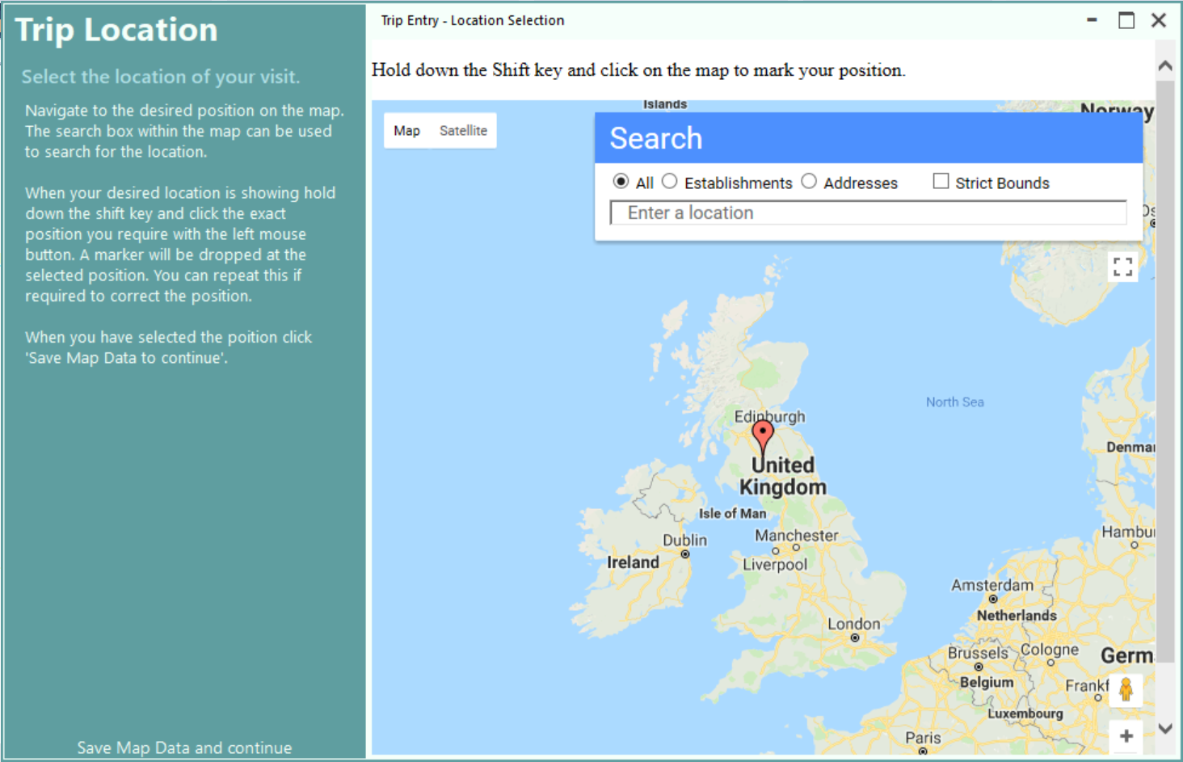Zoom in with the plus button

pos(1126,736)
